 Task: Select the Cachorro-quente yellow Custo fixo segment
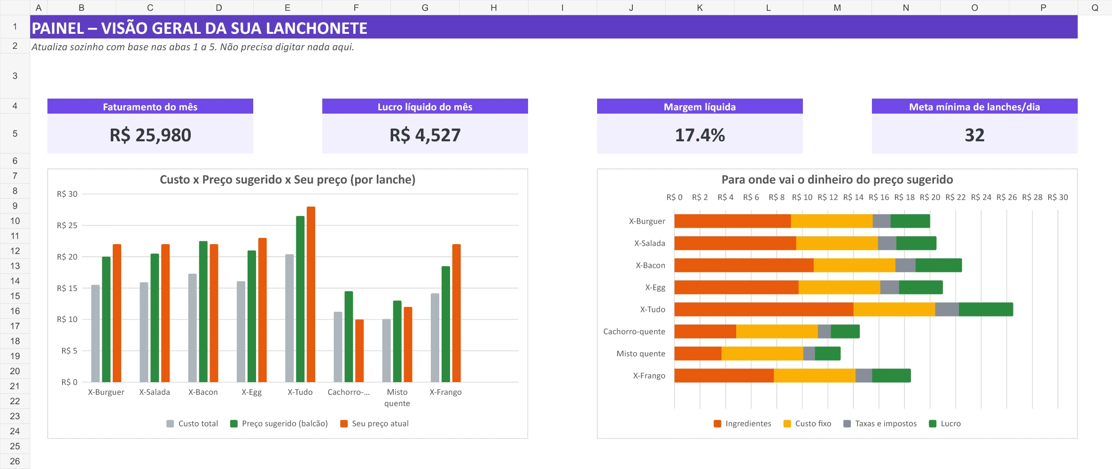pos(777,331)
